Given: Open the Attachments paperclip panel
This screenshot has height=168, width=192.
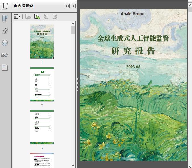Looking at the screenshot, I should [x=5, y=31].
